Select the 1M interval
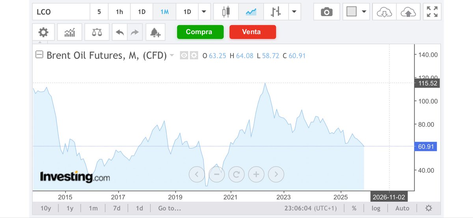473x218 pixels. 164,12
